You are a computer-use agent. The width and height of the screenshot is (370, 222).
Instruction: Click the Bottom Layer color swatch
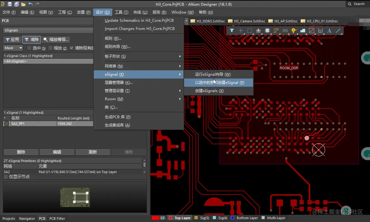(x=232, y=218)
